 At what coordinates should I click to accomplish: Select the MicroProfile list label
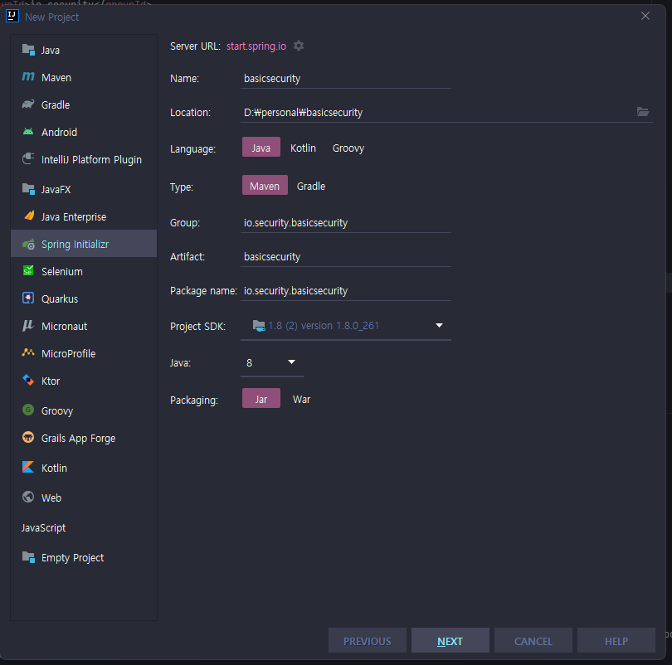pos(69,354)
